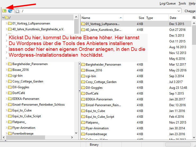Click the parent folder up icon

click(4, 11)
